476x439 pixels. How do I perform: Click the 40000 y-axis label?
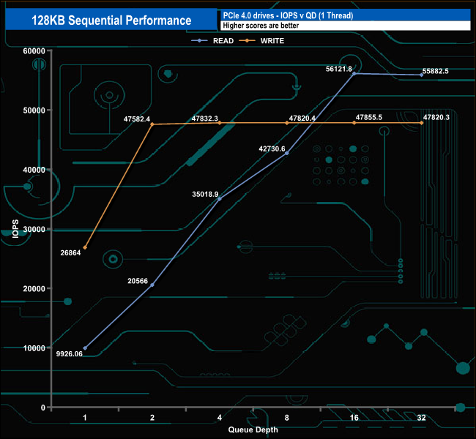[34, 170]
